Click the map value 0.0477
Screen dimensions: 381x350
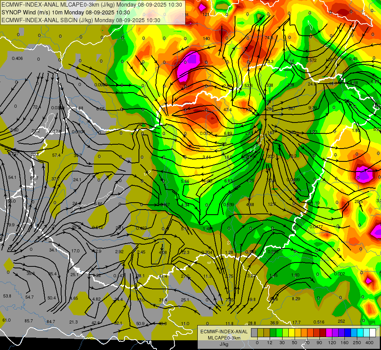(x=316, y=227)
